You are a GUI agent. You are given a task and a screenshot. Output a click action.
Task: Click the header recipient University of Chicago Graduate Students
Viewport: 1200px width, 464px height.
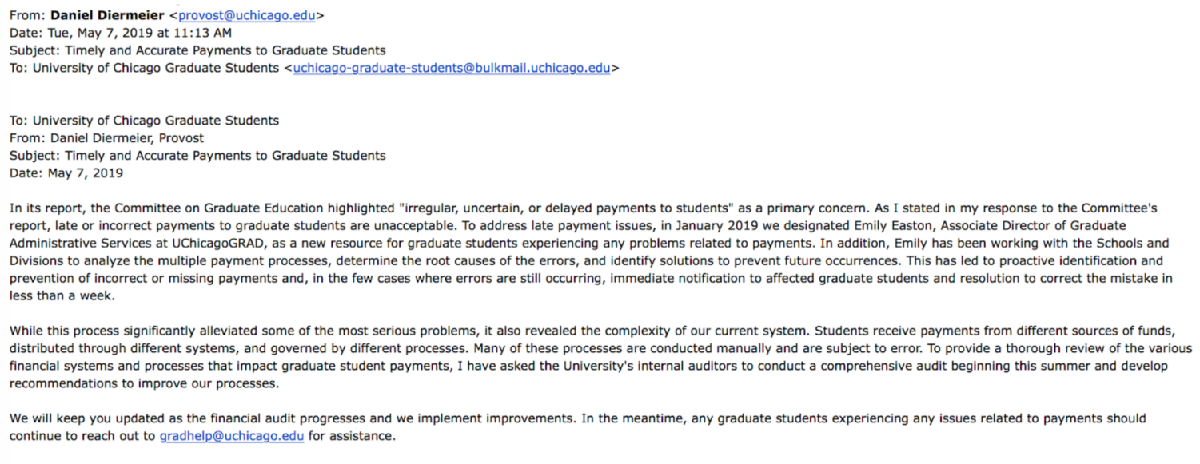[x=156, y=68]
